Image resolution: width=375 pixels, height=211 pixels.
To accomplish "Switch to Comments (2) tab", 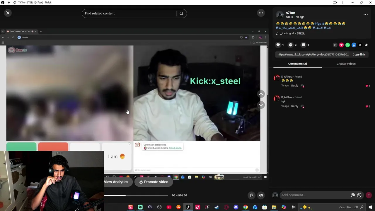I will (x=297, y=64).
